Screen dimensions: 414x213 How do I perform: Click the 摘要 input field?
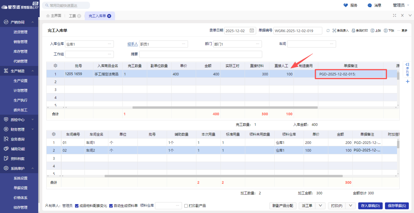click(x=200, y=54)
